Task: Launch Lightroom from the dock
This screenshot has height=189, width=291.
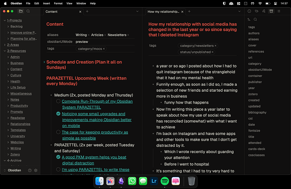Action: (154, 181)
